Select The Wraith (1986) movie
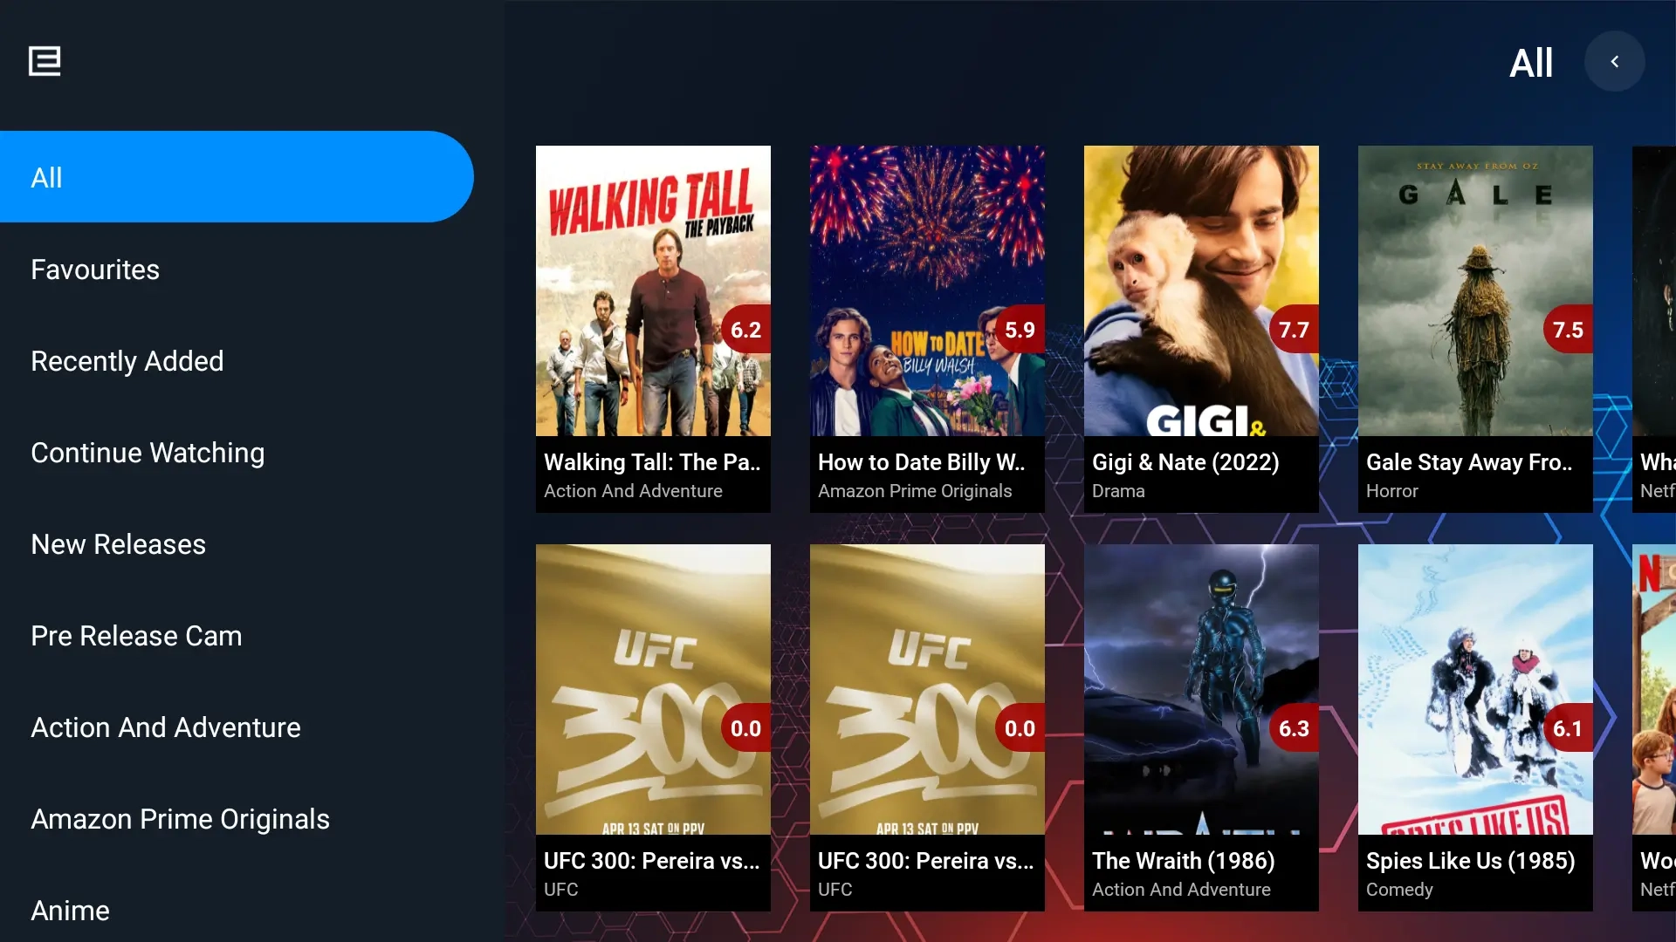This screenshot has height=942, width=1676. [1201, 727]
